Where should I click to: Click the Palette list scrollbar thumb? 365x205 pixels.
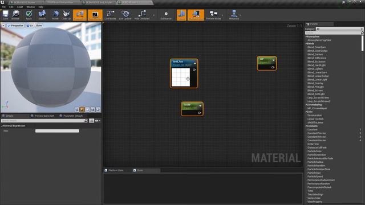point(363,43)
